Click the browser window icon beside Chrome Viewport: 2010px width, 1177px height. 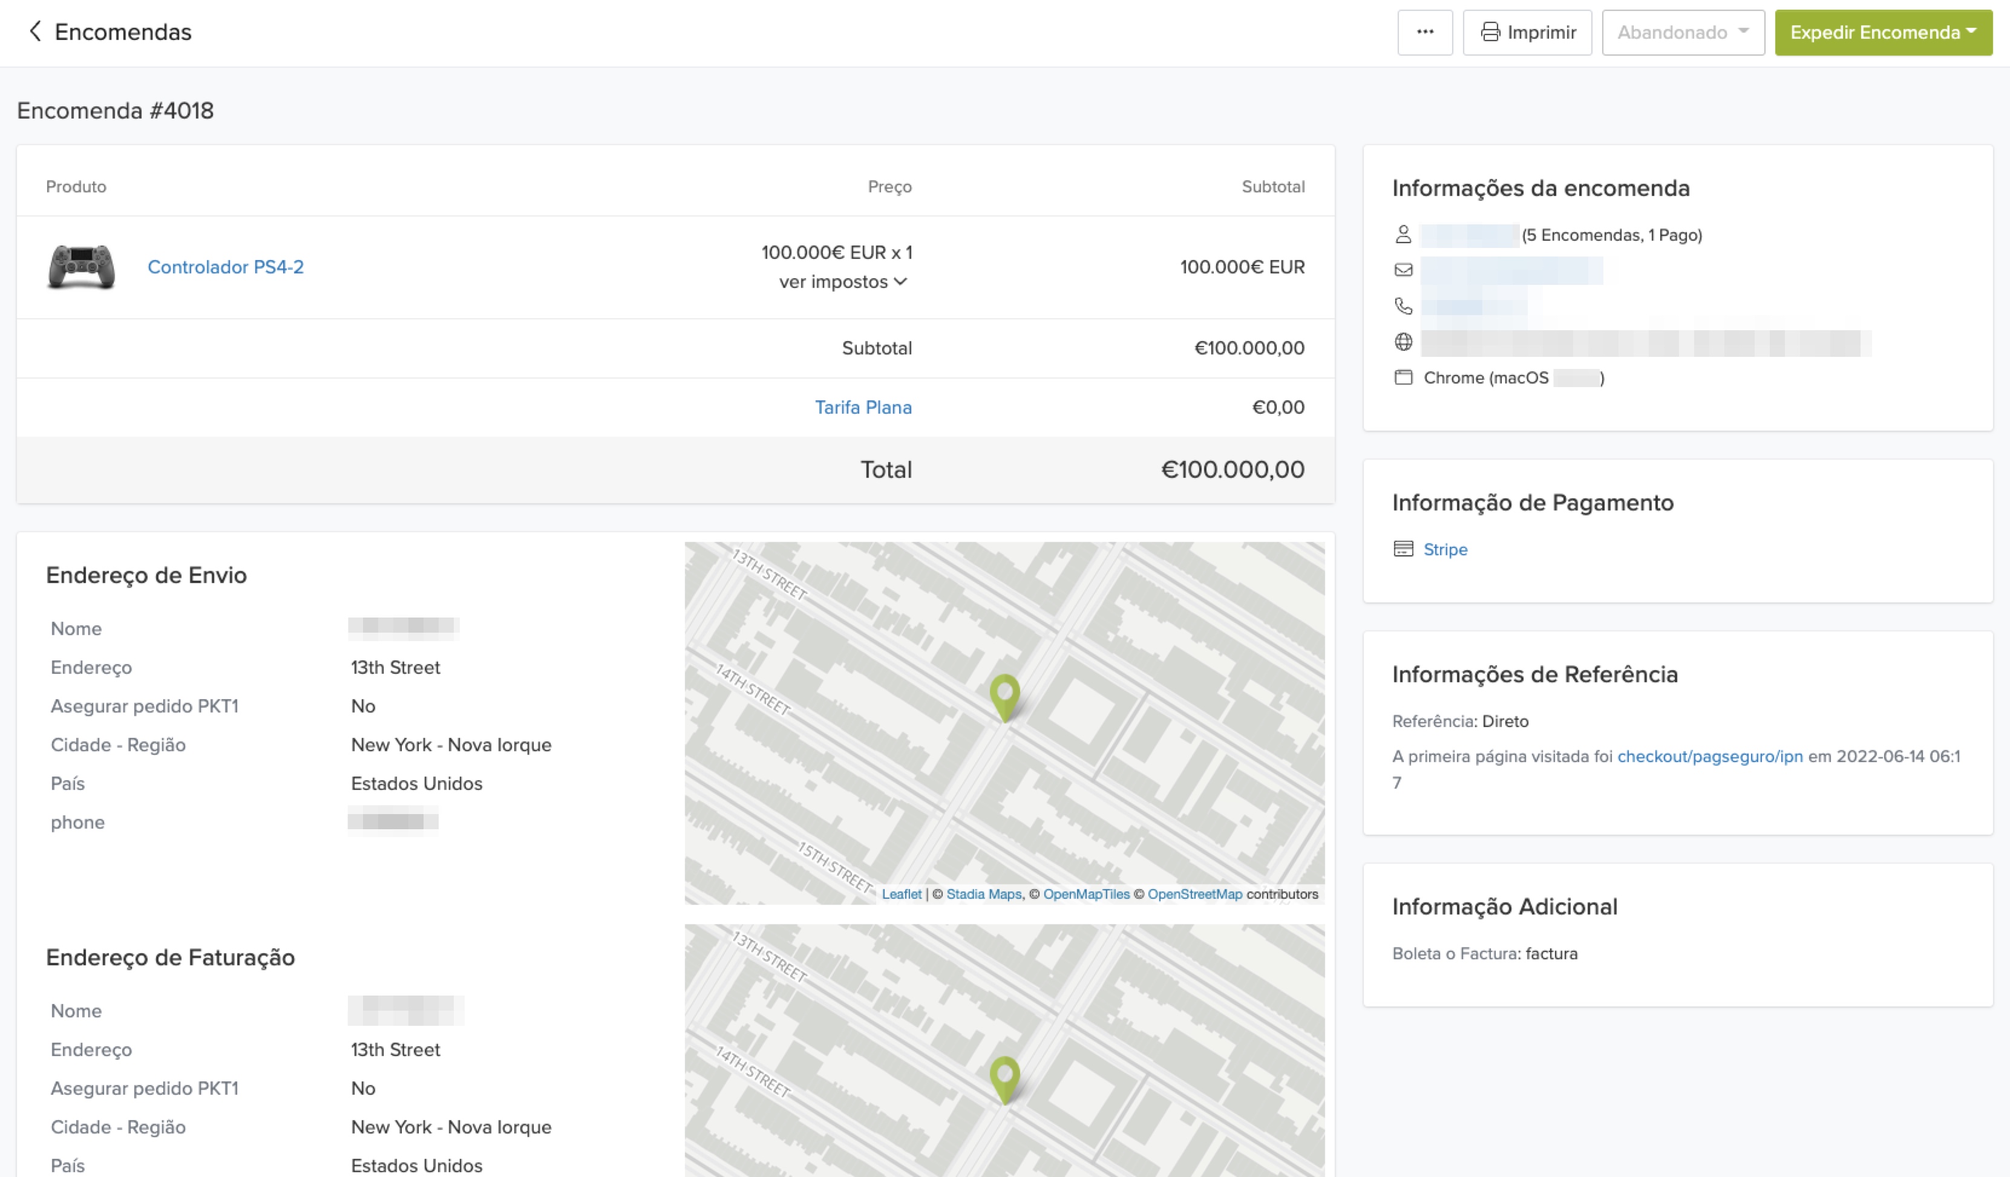click(1403, 378)
